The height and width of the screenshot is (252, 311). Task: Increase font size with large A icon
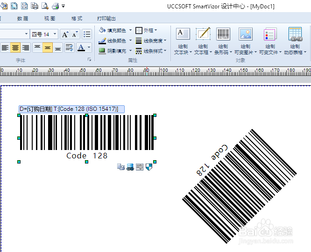click(65, 34)
